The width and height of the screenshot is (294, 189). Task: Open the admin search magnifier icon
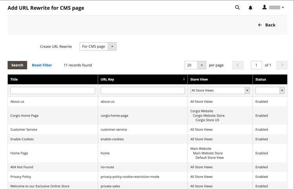[237, 7]
